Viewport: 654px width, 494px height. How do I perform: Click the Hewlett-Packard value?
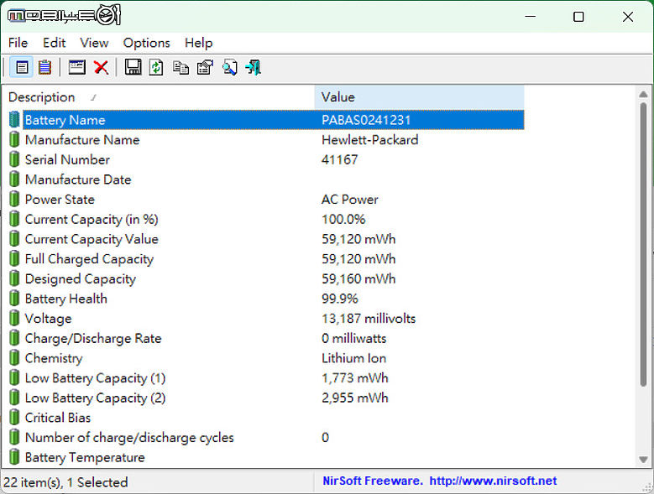pyautogui.click(x=370, y=139)
